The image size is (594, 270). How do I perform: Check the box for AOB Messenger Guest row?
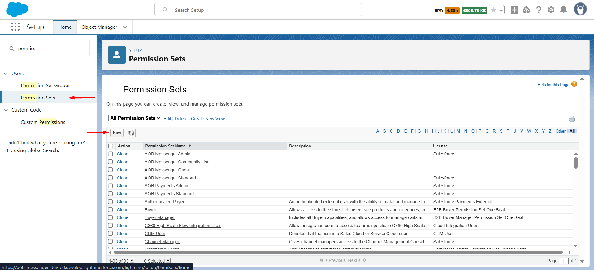[110, 170]
